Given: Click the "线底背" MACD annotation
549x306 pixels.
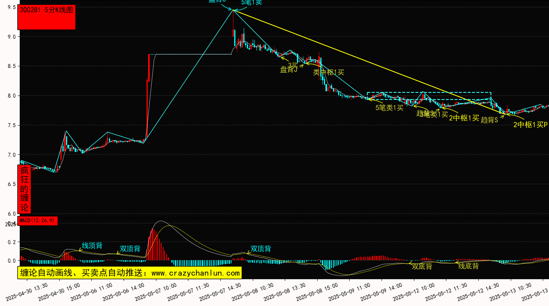Looking at the screenshot, I should click(468, 266).
